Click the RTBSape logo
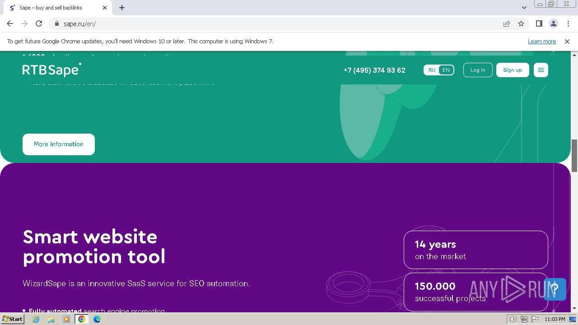This screenshot has width=578, height=325. coord(52,70)
